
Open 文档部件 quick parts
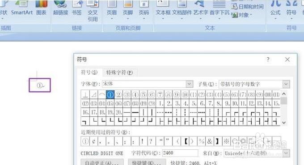coord(182,10)
